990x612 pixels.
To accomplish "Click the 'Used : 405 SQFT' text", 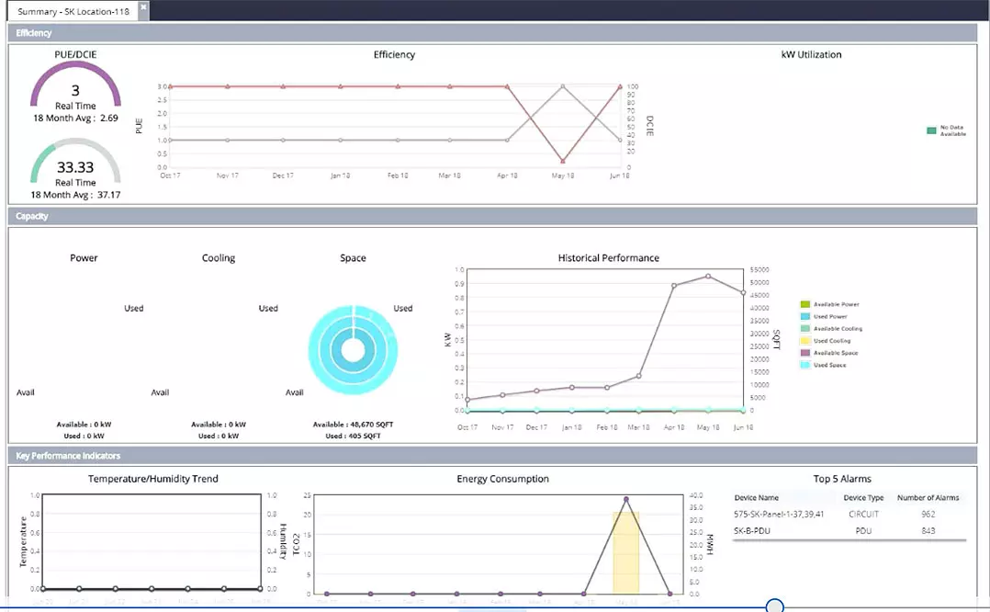I will click(353, 436).
